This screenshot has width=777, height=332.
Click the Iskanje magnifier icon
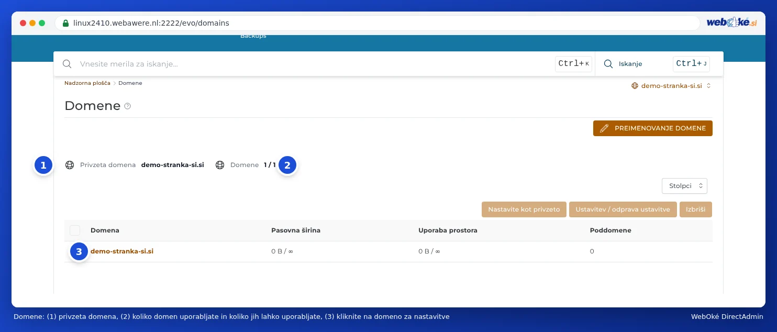(x=608, y=64)
